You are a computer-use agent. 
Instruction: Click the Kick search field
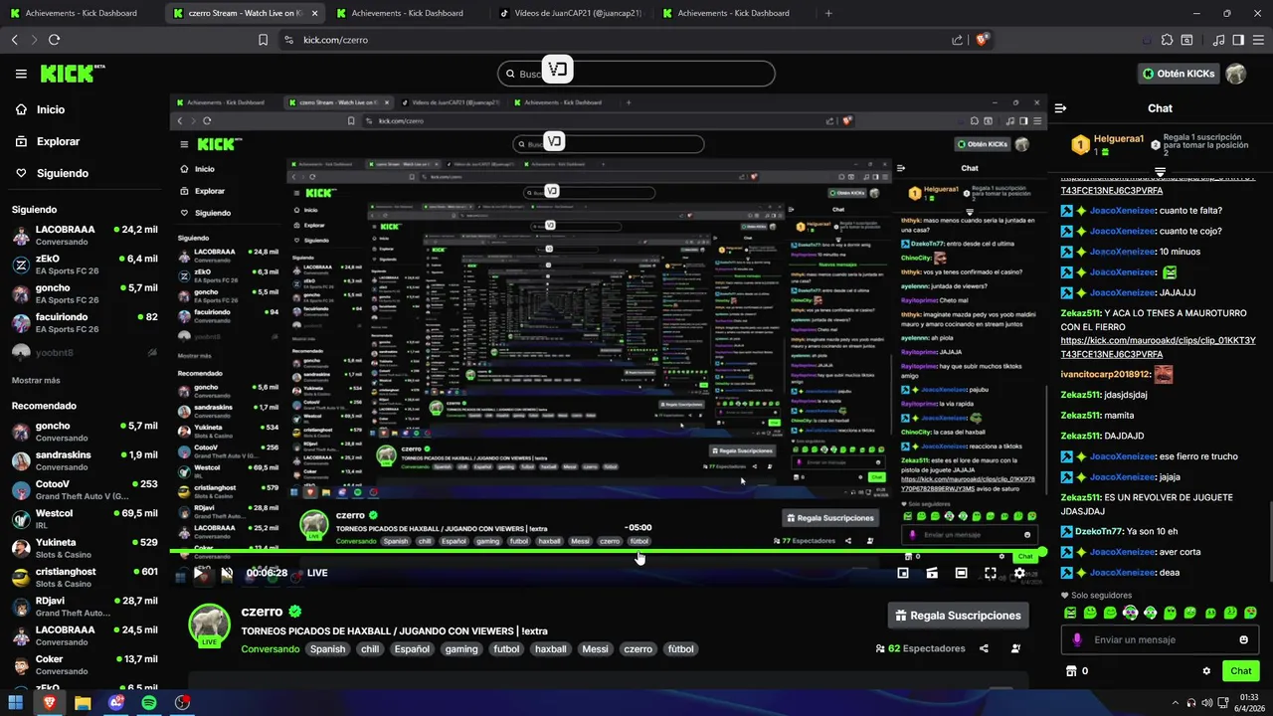pos(636,74)
